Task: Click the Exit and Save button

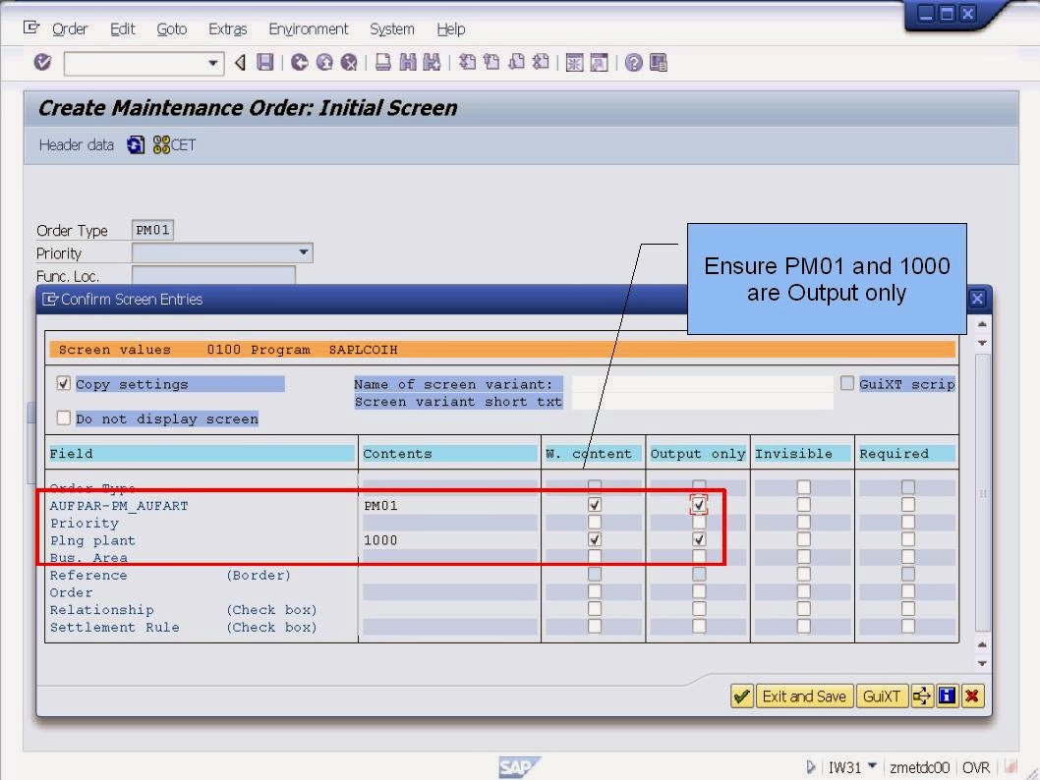Action: click(804, 696)
